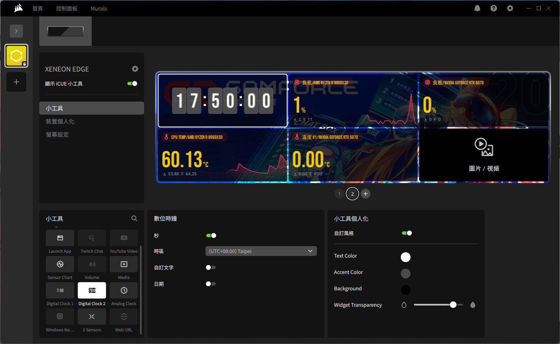Viewport: 560px width, 344px height.
Task: Select the Digital Clock 2 widget
Action: (x=92, y=290)
